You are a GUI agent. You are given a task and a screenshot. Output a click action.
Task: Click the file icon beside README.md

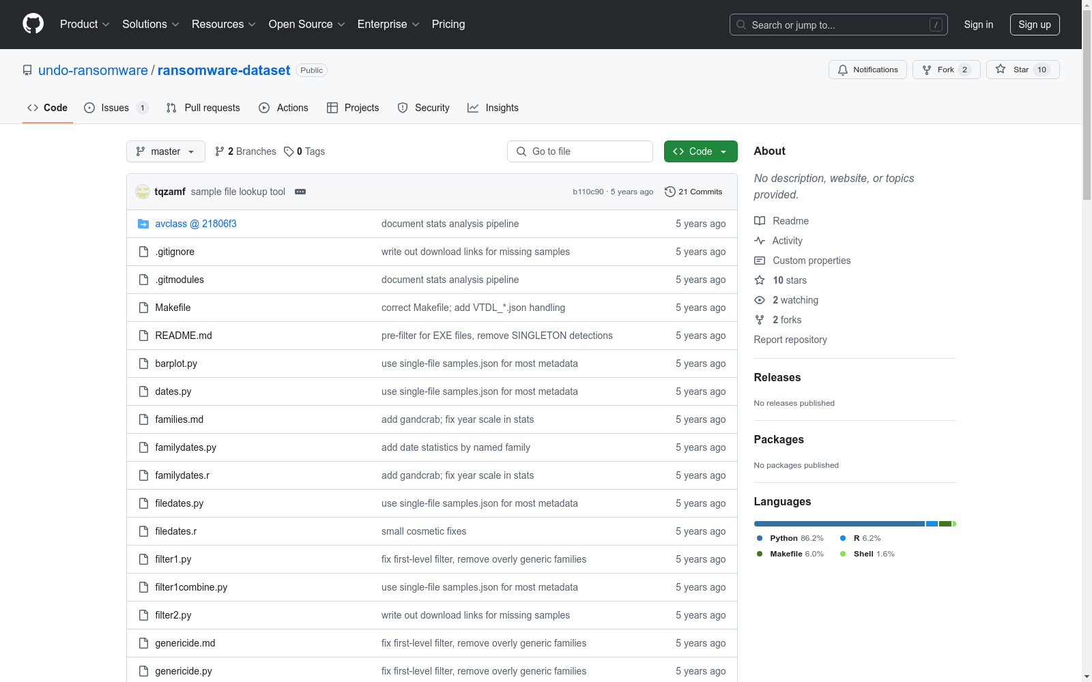[x=143, y=336]
